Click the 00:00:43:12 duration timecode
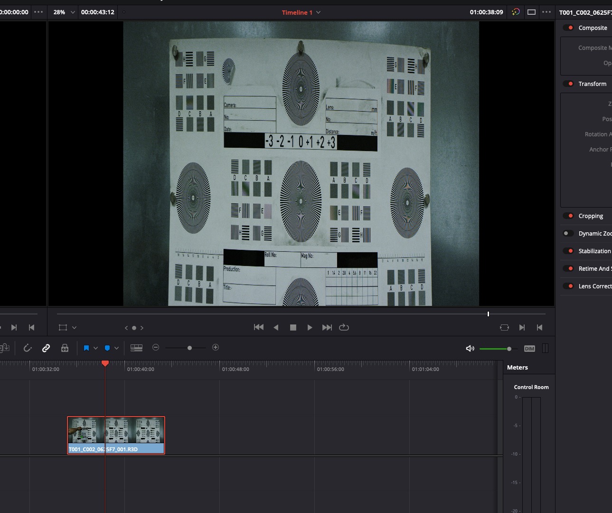 [98, 12]
